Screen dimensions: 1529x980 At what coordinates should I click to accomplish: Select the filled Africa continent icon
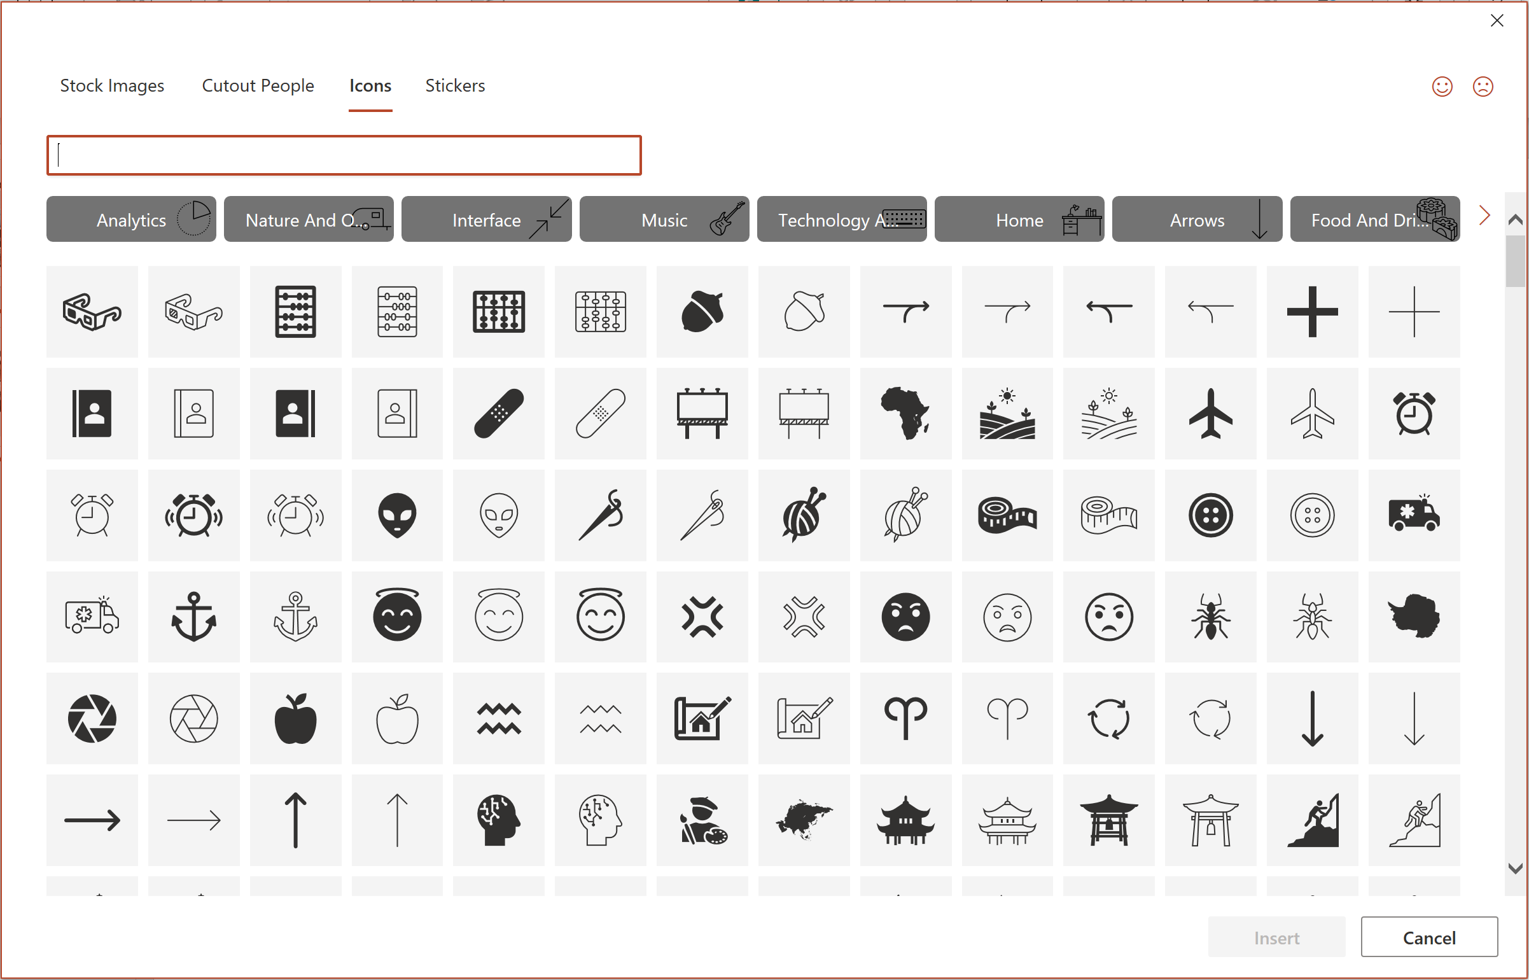point(905,414)
